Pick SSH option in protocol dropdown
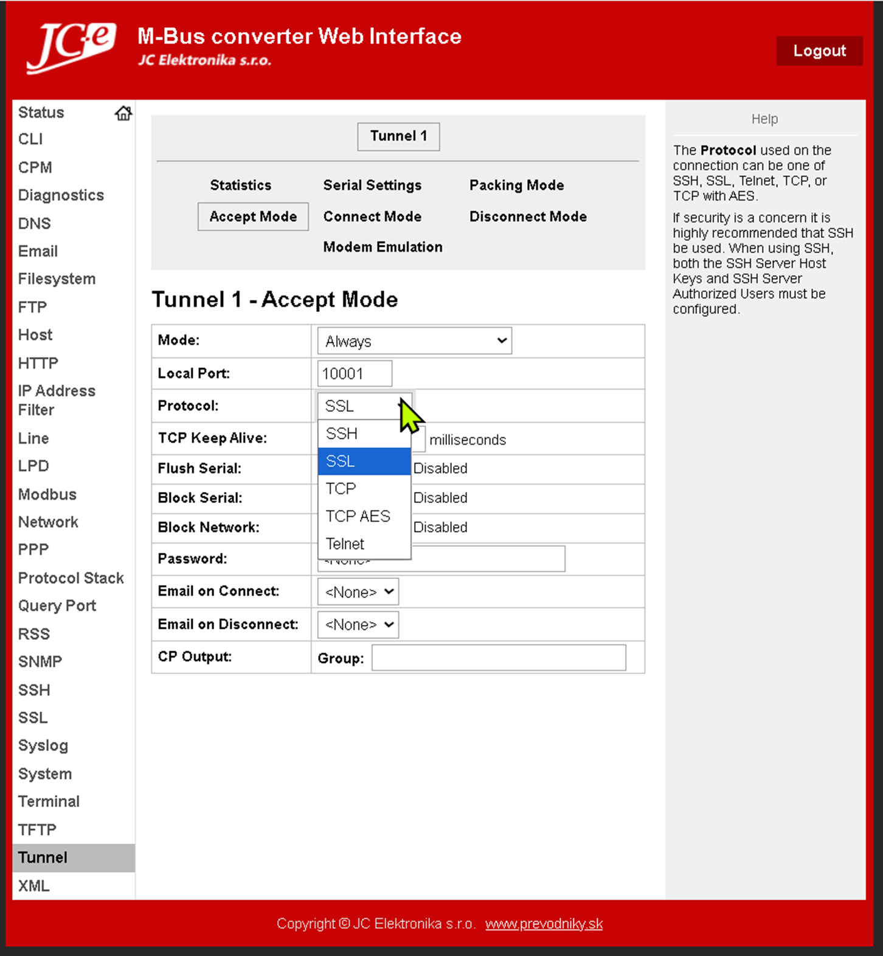The image size is (883, 956). point(342,434)
